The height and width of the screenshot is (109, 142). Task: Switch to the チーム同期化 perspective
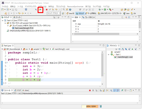91,14
